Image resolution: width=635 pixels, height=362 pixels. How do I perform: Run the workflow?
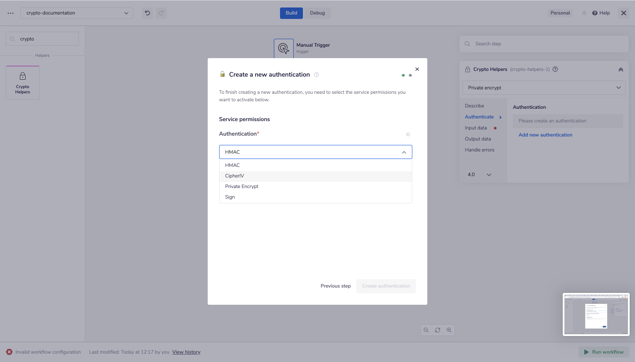[603, 352]
